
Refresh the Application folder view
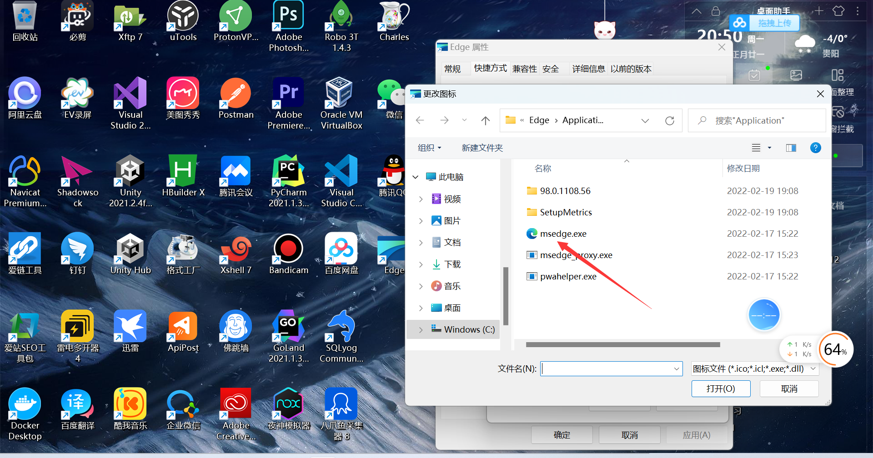669,120
